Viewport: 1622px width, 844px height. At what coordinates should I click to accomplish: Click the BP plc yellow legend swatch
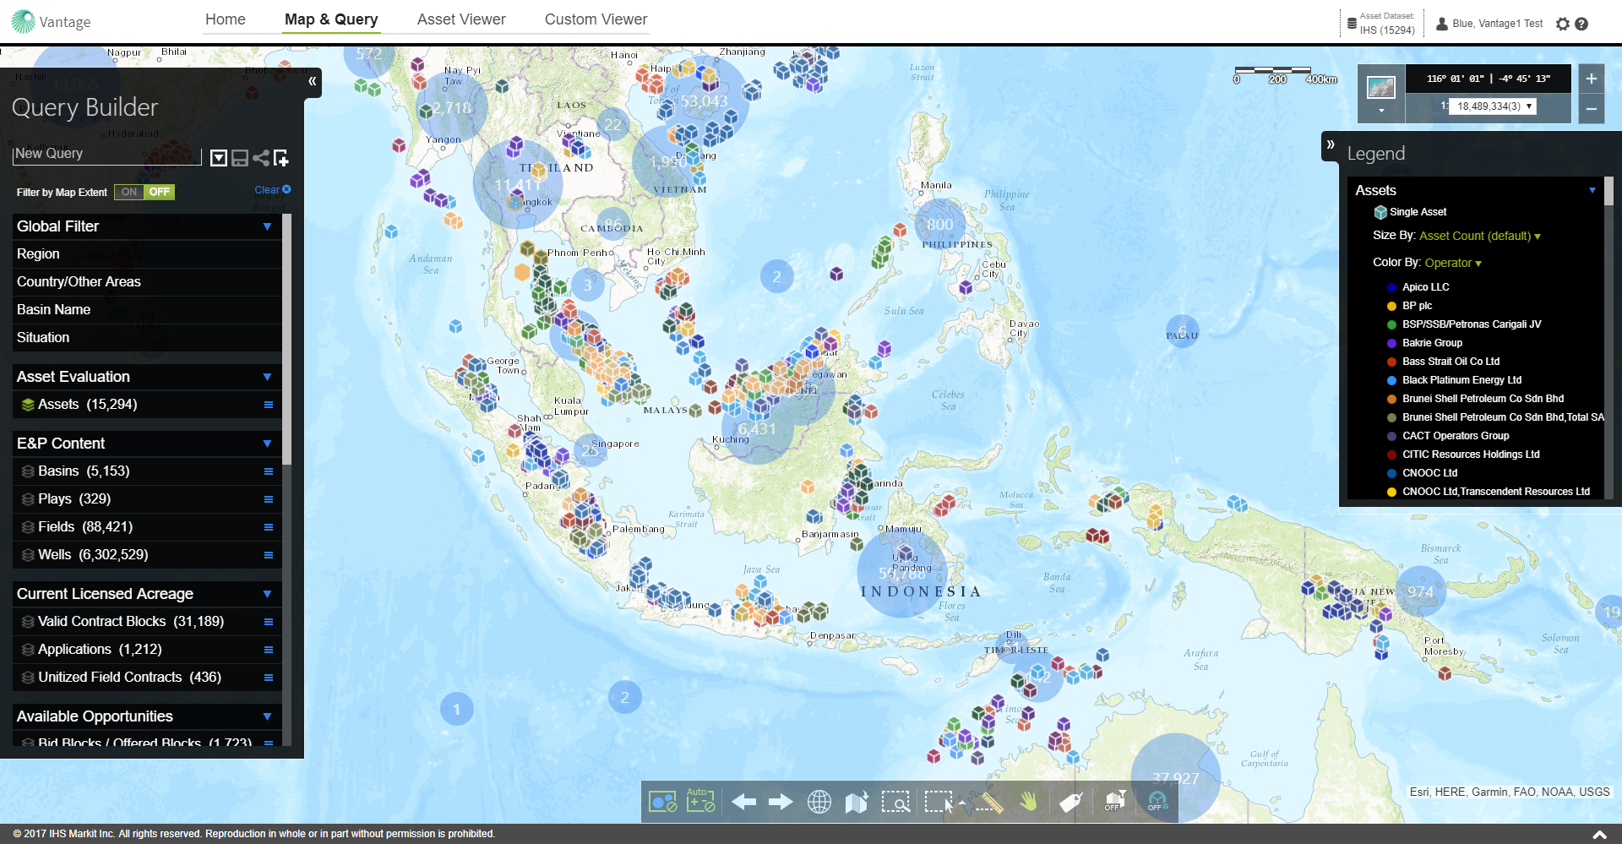point(1391,306)
